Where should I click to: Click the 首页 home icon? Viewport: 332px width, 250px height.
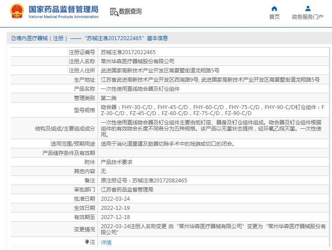click(x=274, y=8)
